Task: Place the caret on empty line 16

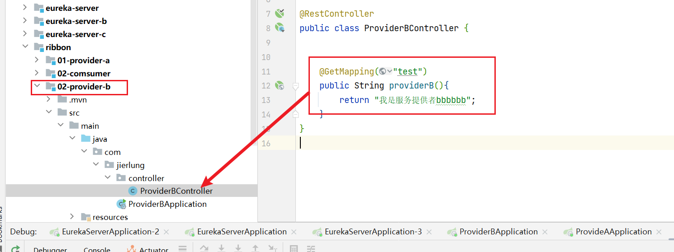Action: (484, 143)
